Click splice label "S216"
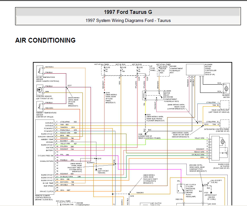 tap(108, 93)
